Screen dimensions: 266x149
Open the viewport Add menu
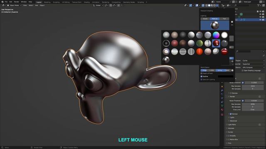coord(37,5)
